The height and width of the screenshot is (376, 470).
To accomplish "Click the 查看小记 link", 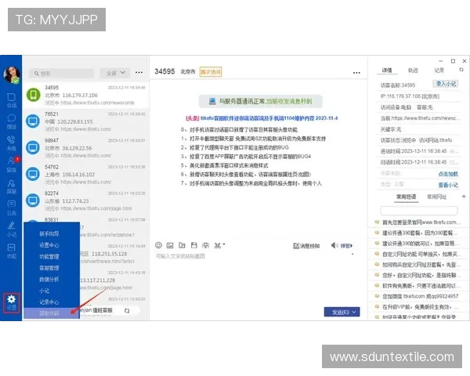I will point(448,185).
